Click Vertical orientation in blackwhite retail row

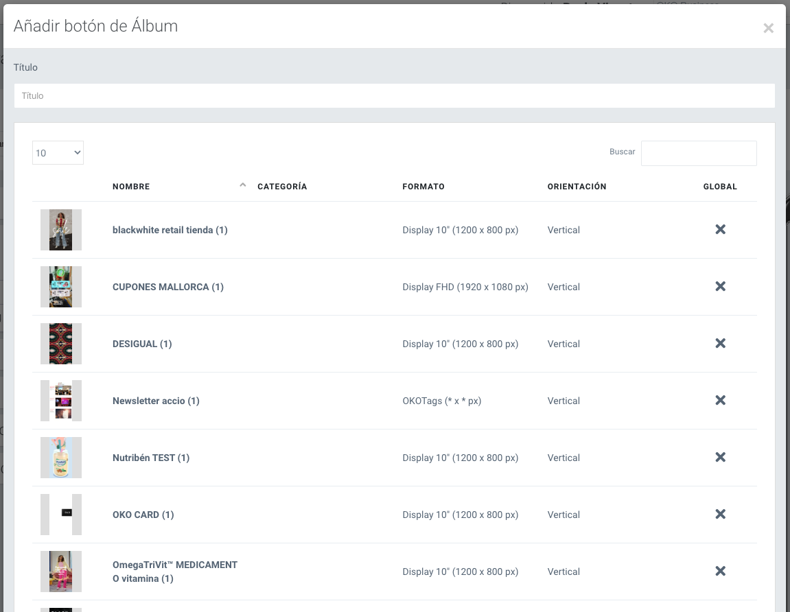coord(564,230)
